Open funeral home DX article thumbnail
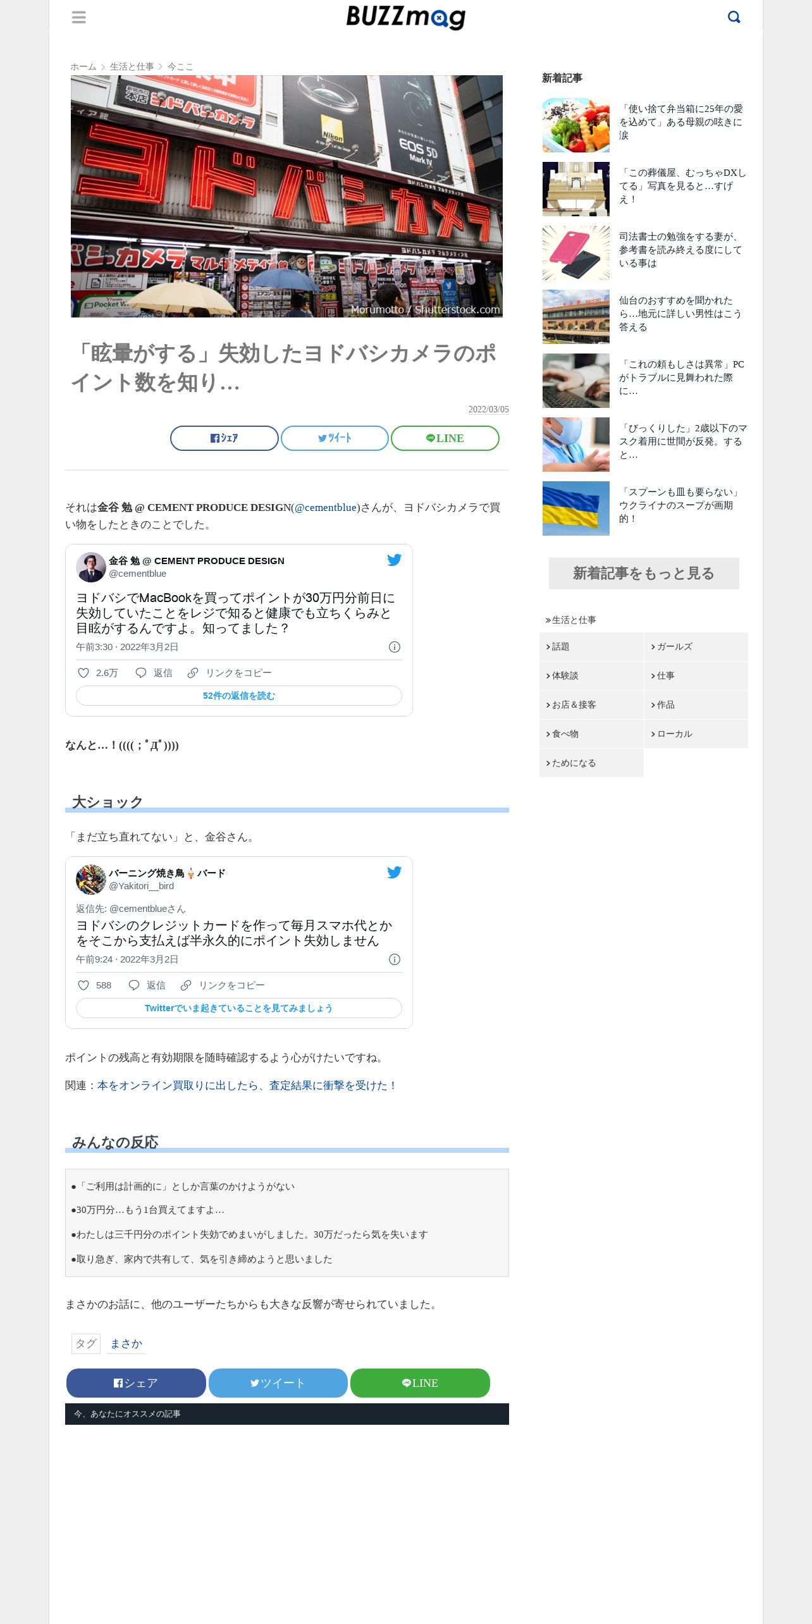Image resolution: width=812 pixels, height=1624 pixels. [x=576, y=189]
